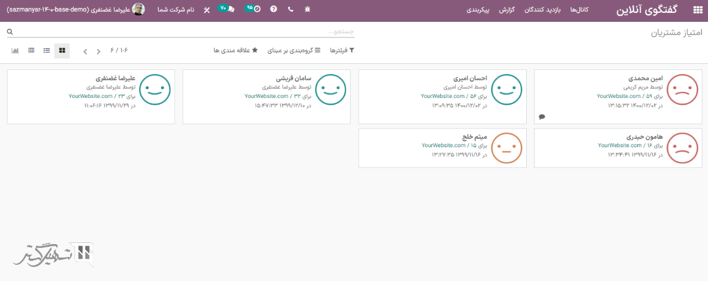
Task: Expand the گروه‌بندی بر مبنای dropdown
Action: pyautogui.click(x=293, y=50)
